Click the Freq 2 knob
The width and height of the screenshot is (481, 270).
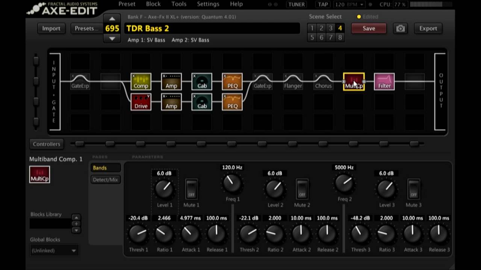pyautogui.click(x=344, y=183)
